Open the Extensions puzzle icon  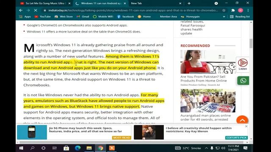(x=233, y=10)
